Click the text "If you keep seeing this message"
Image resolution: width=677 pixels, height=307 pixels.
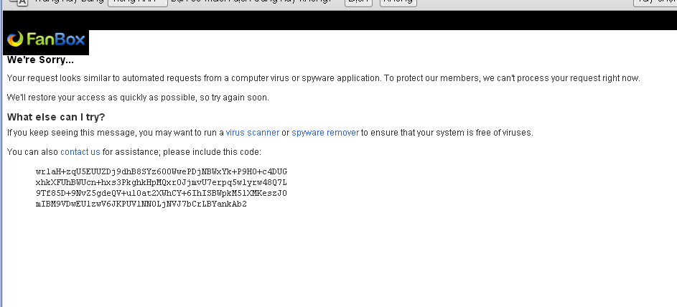tap(71, 133)
